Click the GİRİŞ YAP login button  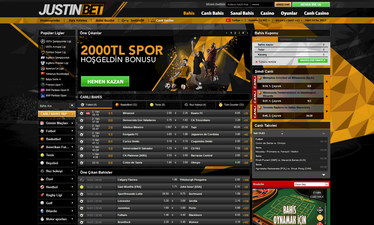[283, 4]
